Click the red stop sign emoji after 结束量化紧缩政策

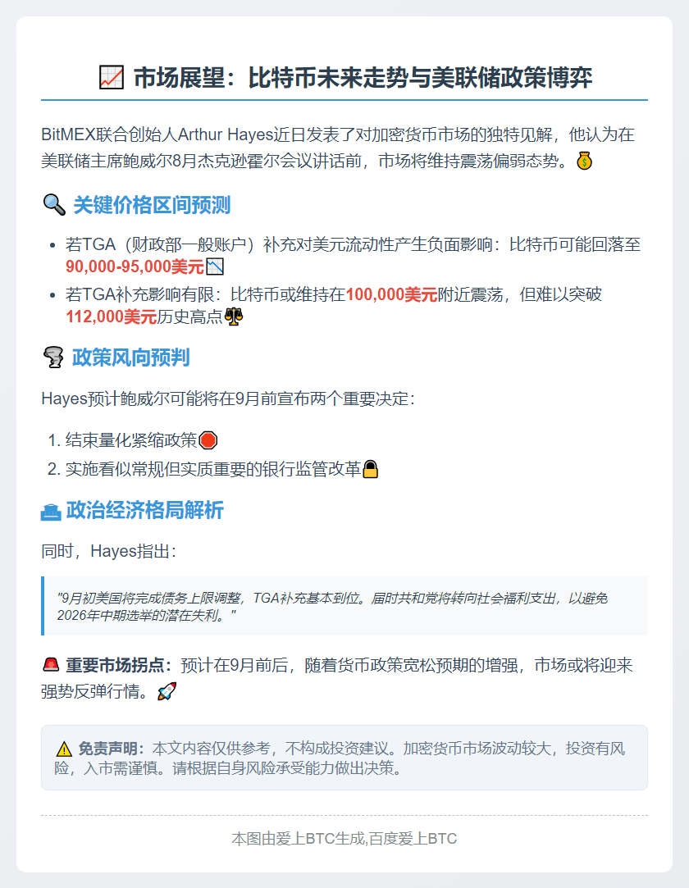click(x=208, y=440)
